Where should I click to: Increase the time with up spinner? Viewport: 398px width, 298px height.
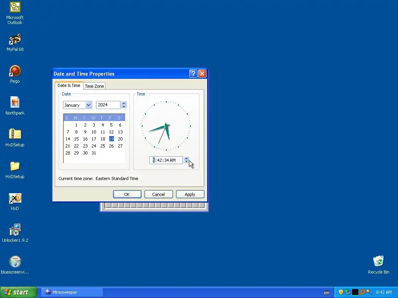186,158
